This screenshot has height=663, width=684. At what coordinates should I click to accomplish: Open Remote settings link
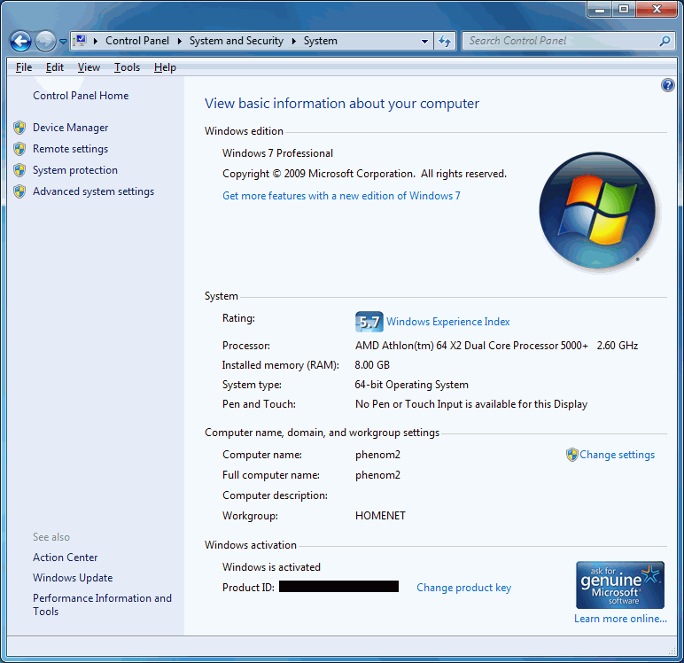click(x=70, y=149)
